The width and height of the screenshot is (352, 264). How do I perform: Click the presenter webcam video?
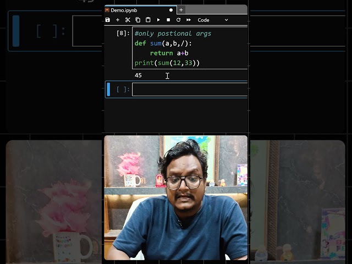(x=176, y=197)
